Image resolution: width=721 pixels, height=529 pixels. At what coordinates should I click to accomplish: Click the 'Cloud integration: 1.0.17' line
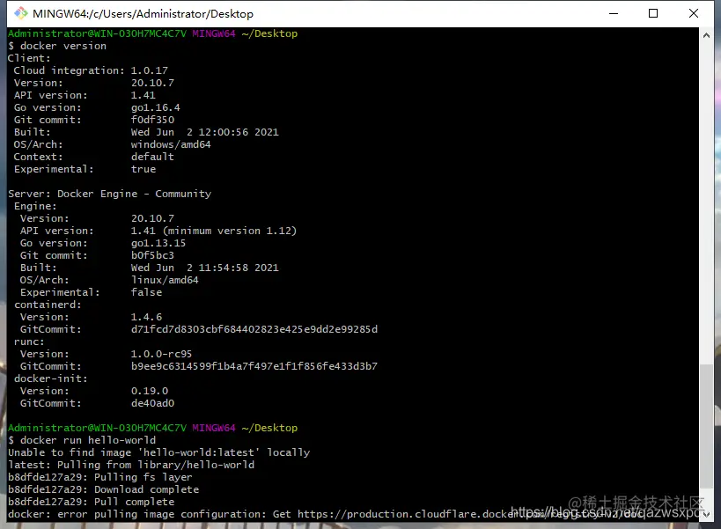[91, 70]
